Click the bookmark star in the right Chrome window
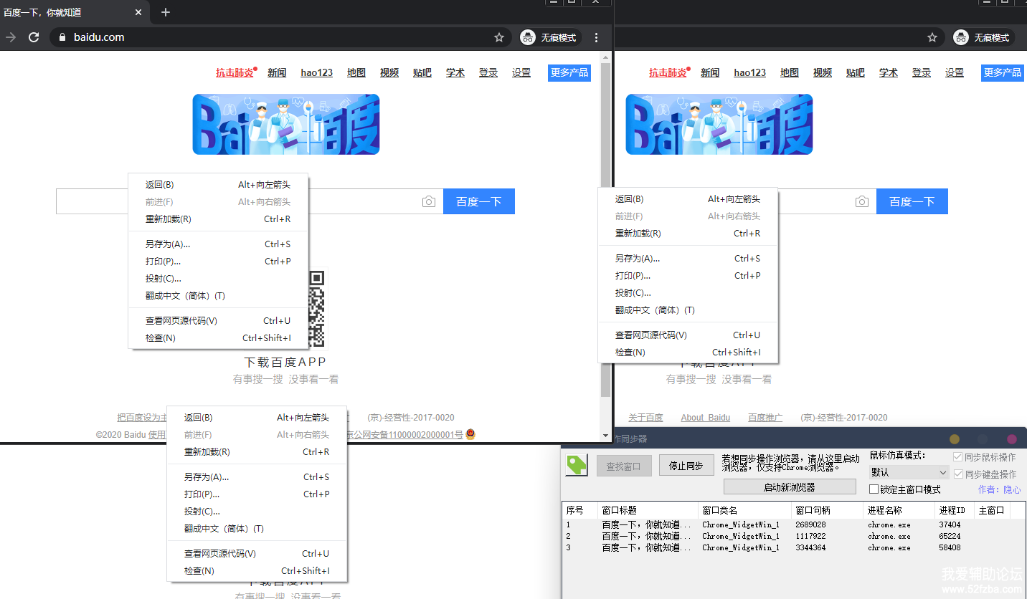Image resolution: width=1027 pixels, height=599 pixels. coord(932,37)
